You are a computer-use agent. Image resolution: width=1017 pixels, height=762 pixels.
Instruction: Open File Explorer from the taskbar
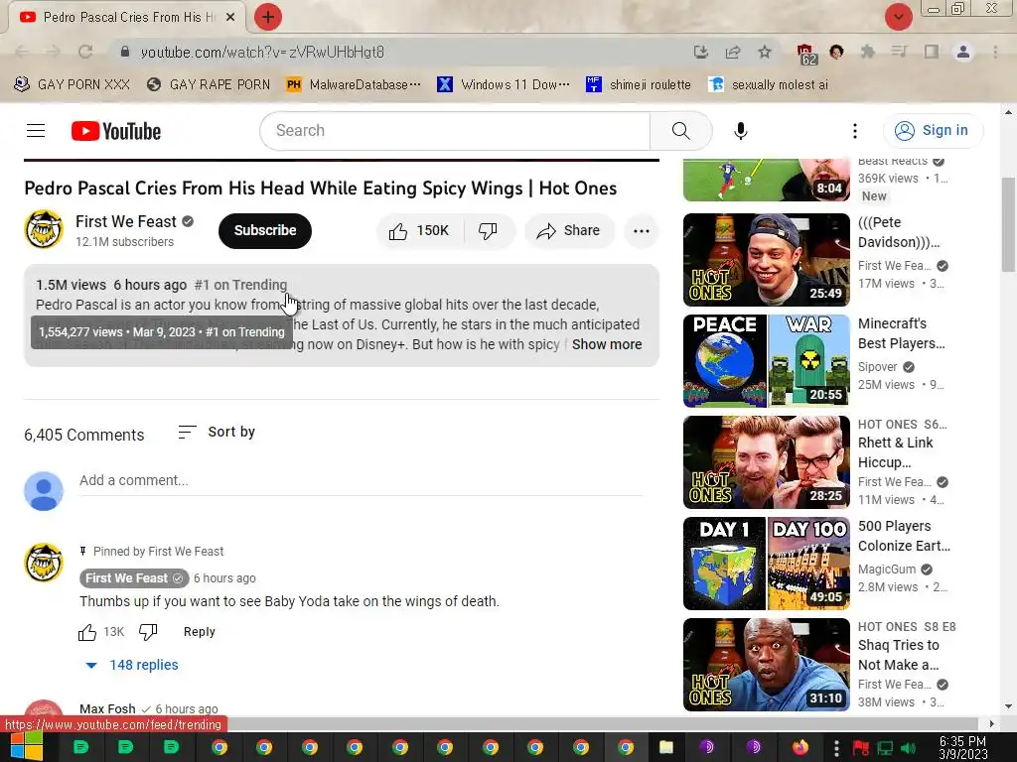click(x=666, y=747)
